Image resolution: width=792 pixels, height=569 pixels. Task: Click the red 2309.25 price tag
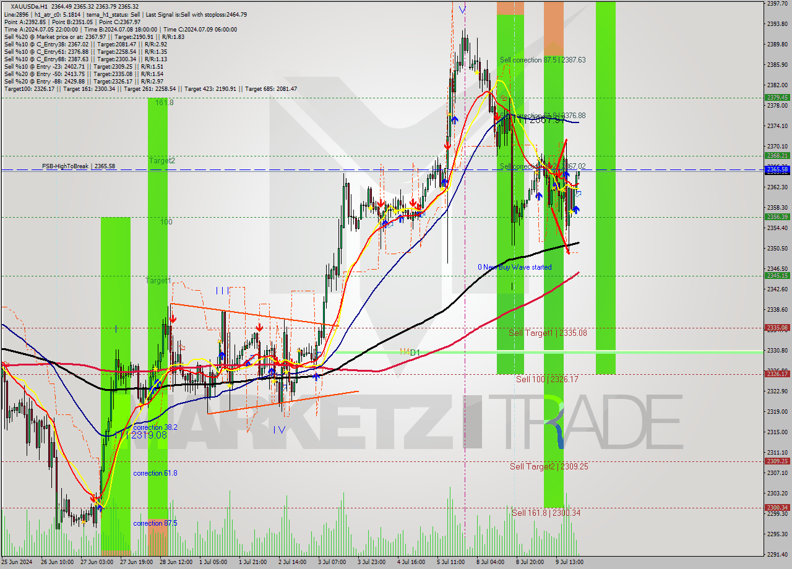coord(777,461)
